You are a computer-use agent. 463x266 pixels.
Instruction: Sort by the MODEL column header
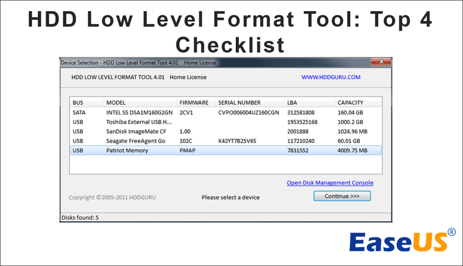[x=140, y=103]
